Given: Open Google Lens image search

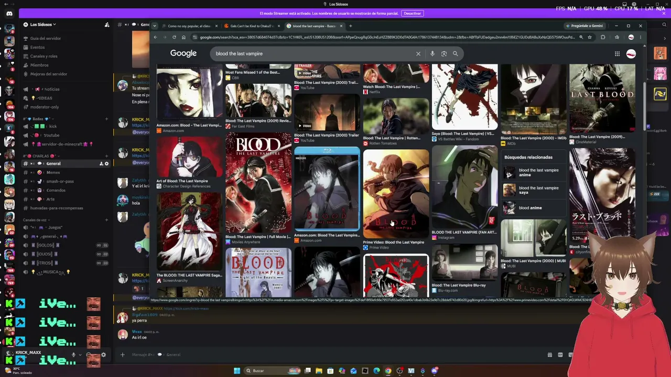Looking at the screenshot, I should (444, 53).
